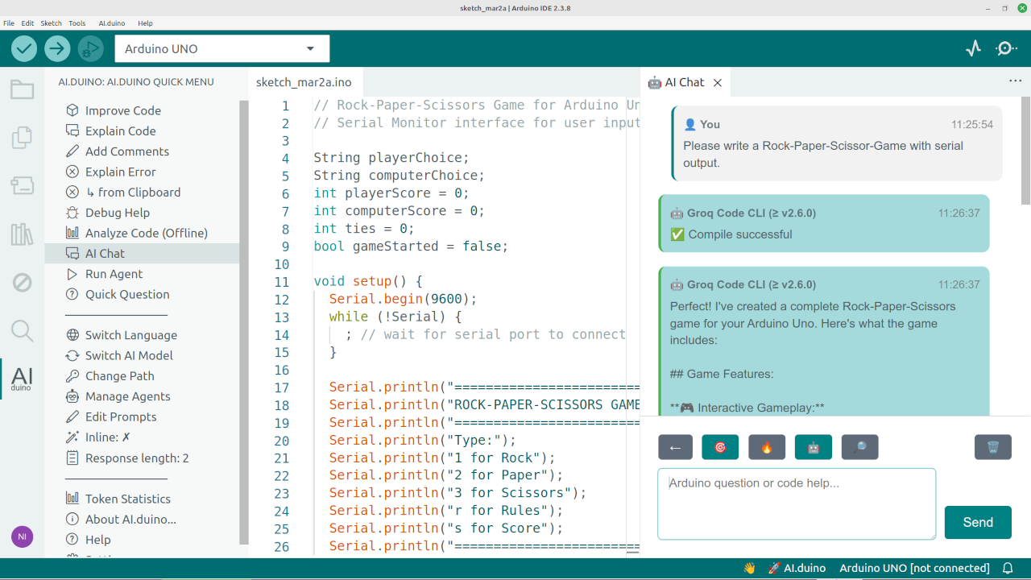Switch to the sketch_mar2a.ino tab
The height and width of the screenshot is (580, 1031).
click(304, 81)
